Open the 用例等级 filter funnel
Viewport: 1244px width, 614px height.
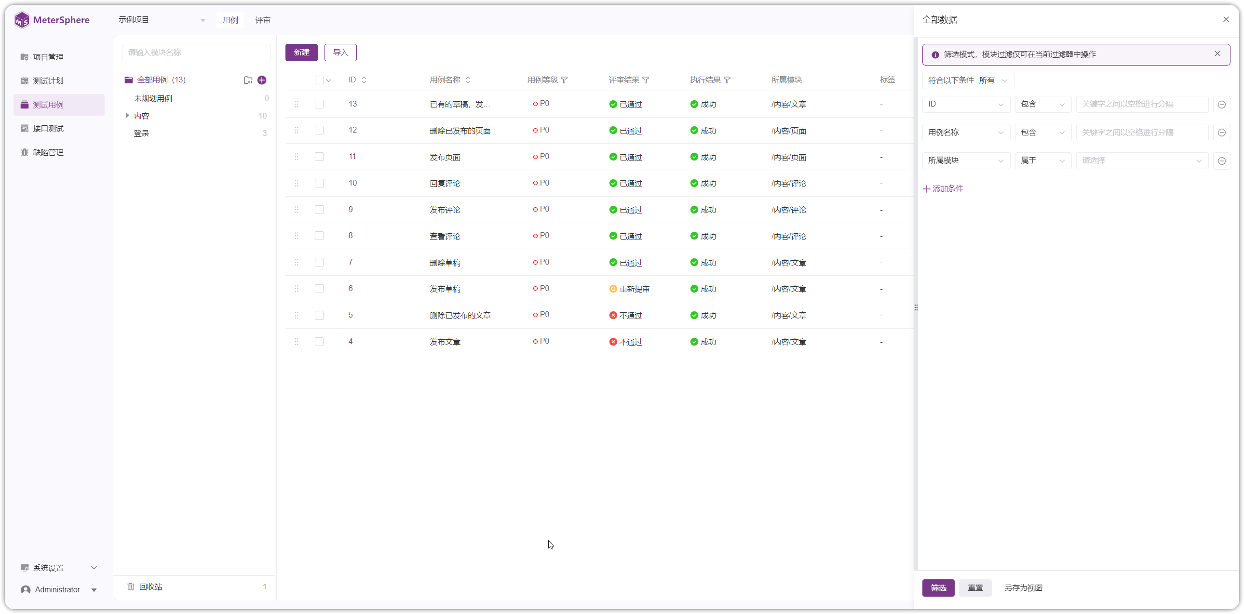(x=564, y=80)
